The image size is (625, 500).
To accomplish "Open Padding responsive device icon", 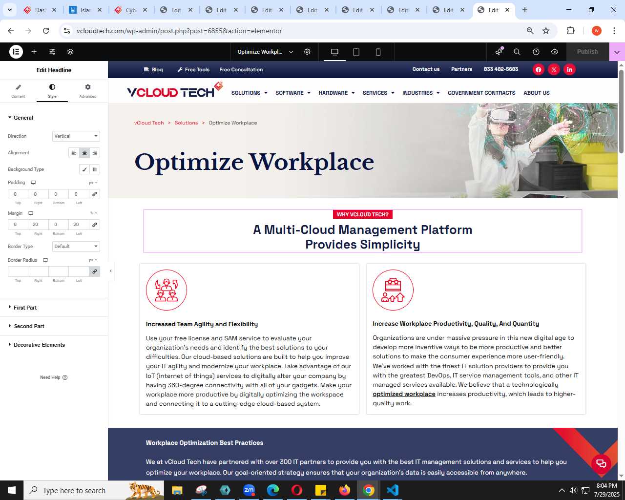I will click(x=34, y=183).
